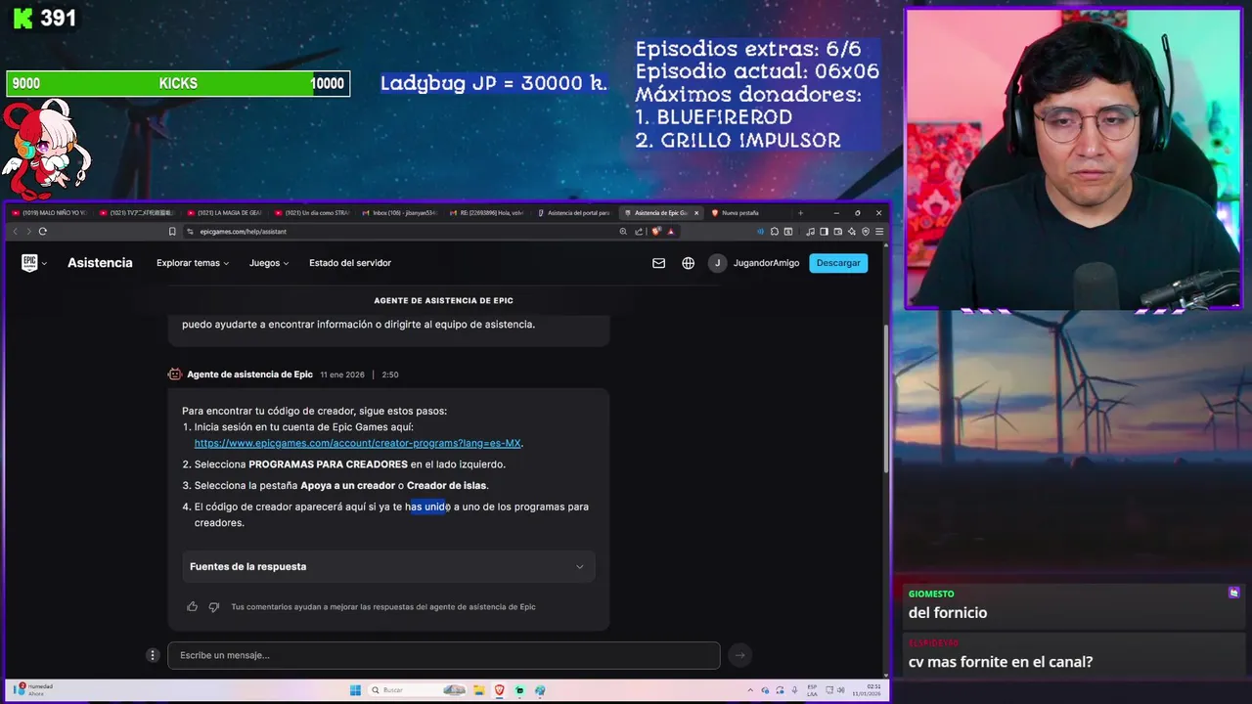
Task: Go forward in browser history
Action: (x=28, y=232)
